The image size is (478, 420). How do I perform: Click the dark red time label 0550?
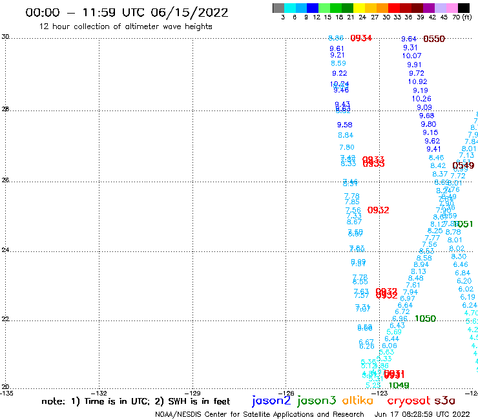tap(434, 39)
